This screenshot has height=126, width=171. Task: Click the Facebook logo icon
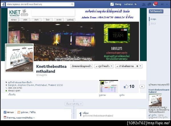[x=3, y=4]
